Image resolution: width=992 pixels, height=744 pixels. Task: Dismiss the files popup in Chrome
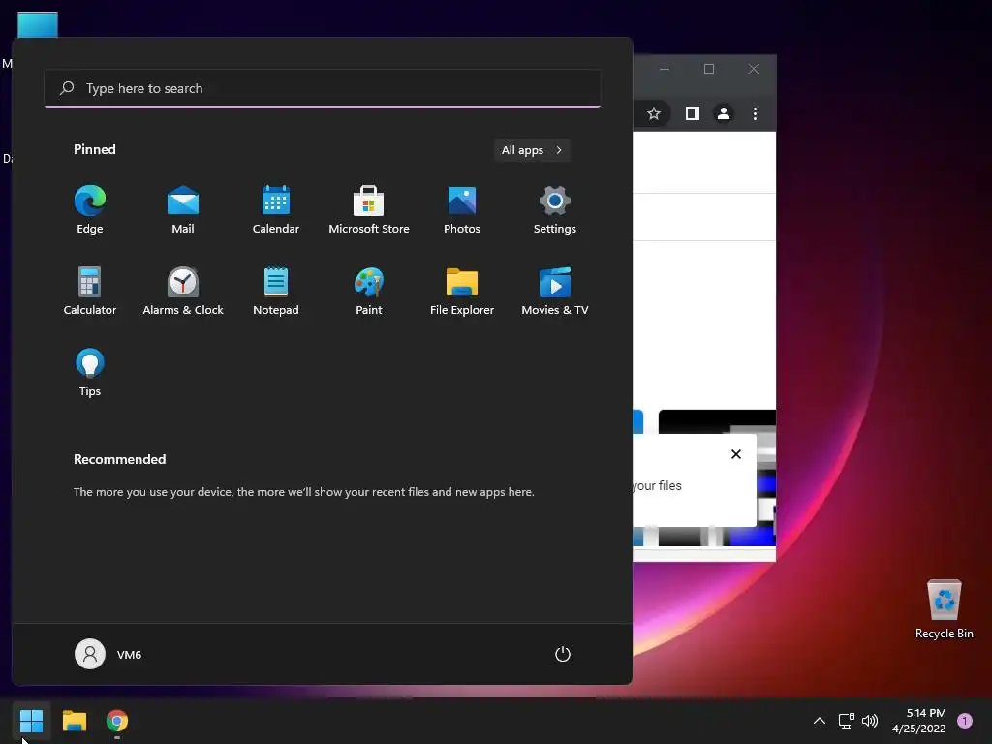(x=736, y=454)
